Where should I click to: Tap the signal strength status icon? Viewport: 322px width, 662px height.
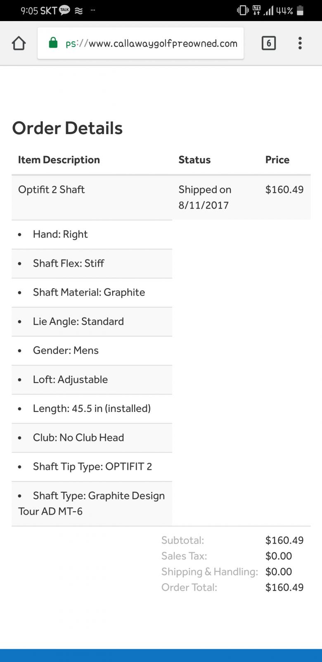[269, 10]
